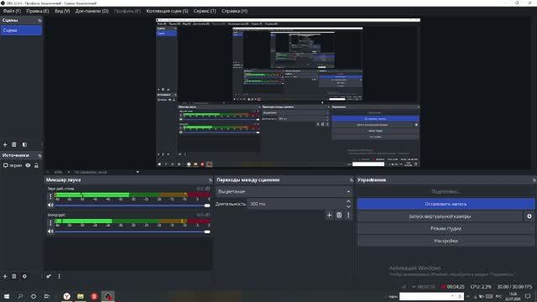Click taskbar clock and date
Image resolution: width=537 pixels, height=302 pixels.
tap(513, 296)
